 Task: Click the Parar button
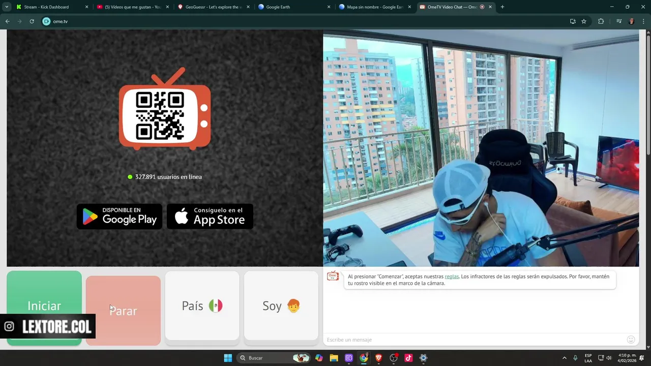click(123, 311)
